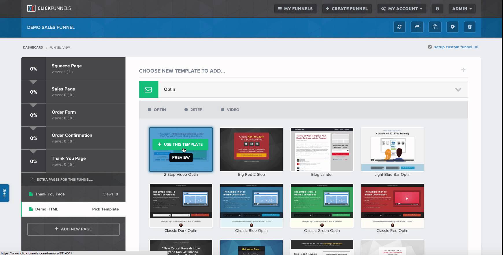Click the clone funnel copy icon
This screenshot has width=503, height=255.
435,27
